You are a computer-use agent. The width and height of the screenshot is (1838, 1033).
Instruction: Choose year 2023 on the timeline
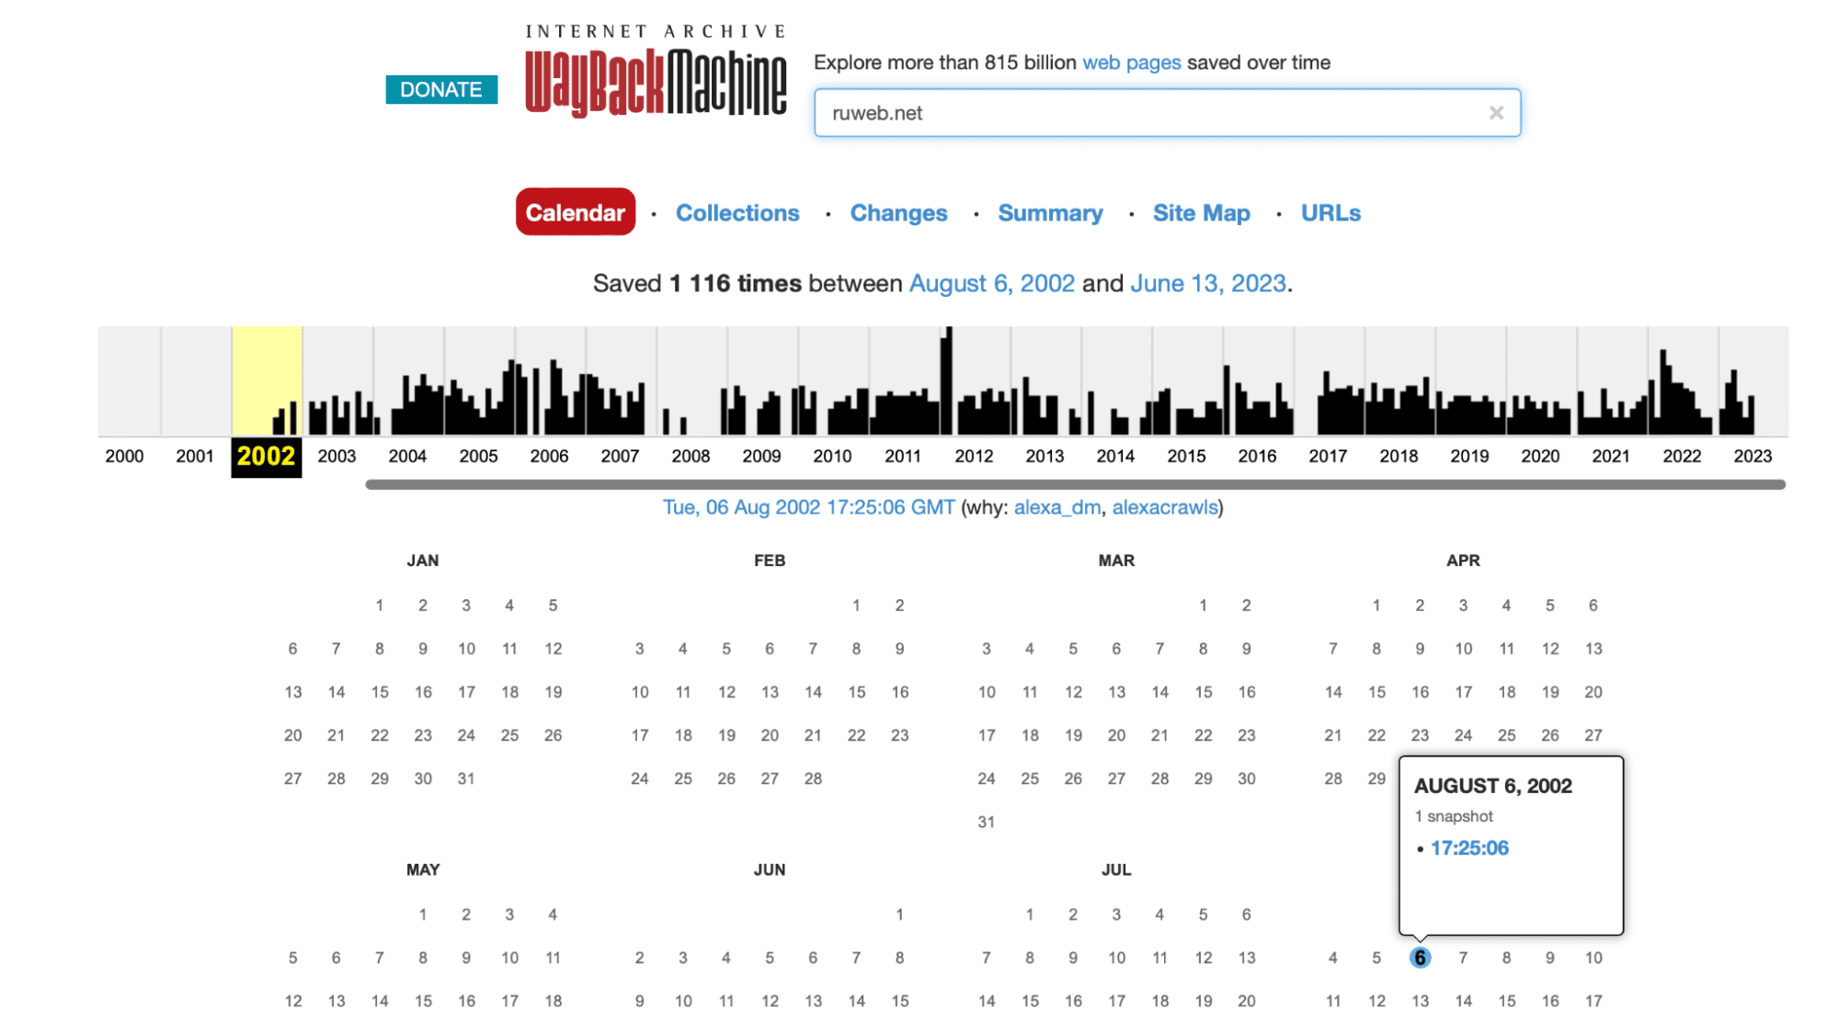coord(1752,456)
